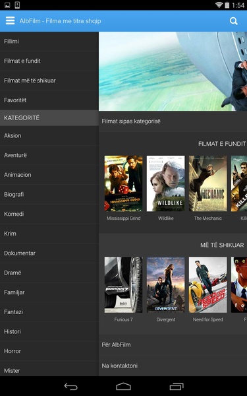
Task: Pick the Fantazi category
Action: coord(49,312)
